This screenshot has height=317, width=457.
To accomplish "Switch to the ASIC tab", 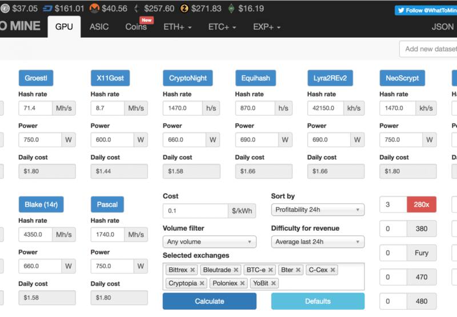I will pyautogui.click(x=99, y=27).
